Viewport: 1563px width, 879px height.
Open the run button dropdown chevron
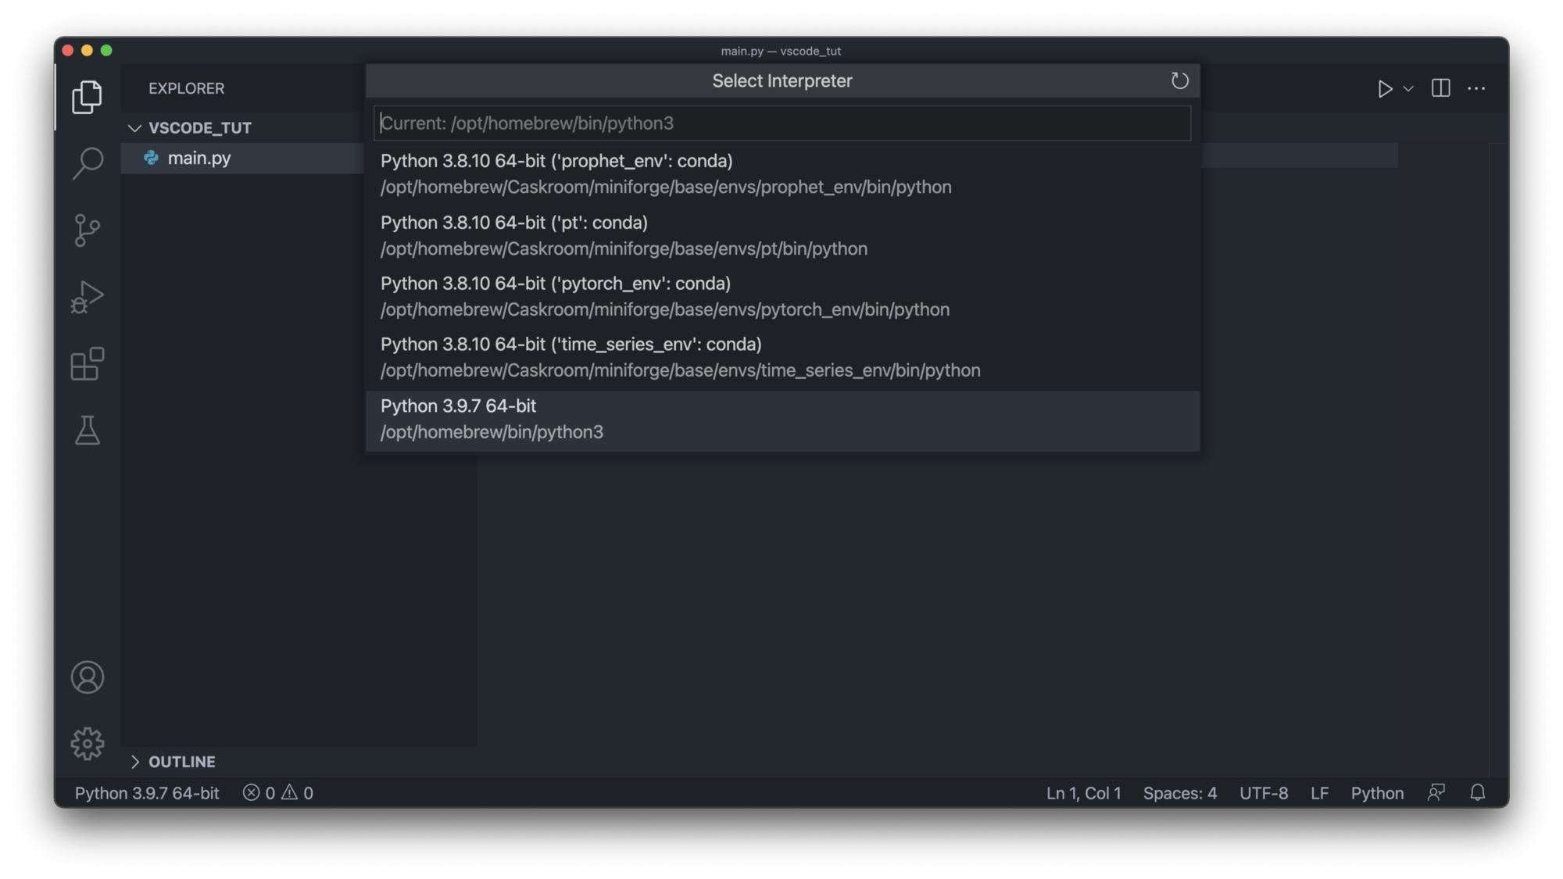(1408, 88)
